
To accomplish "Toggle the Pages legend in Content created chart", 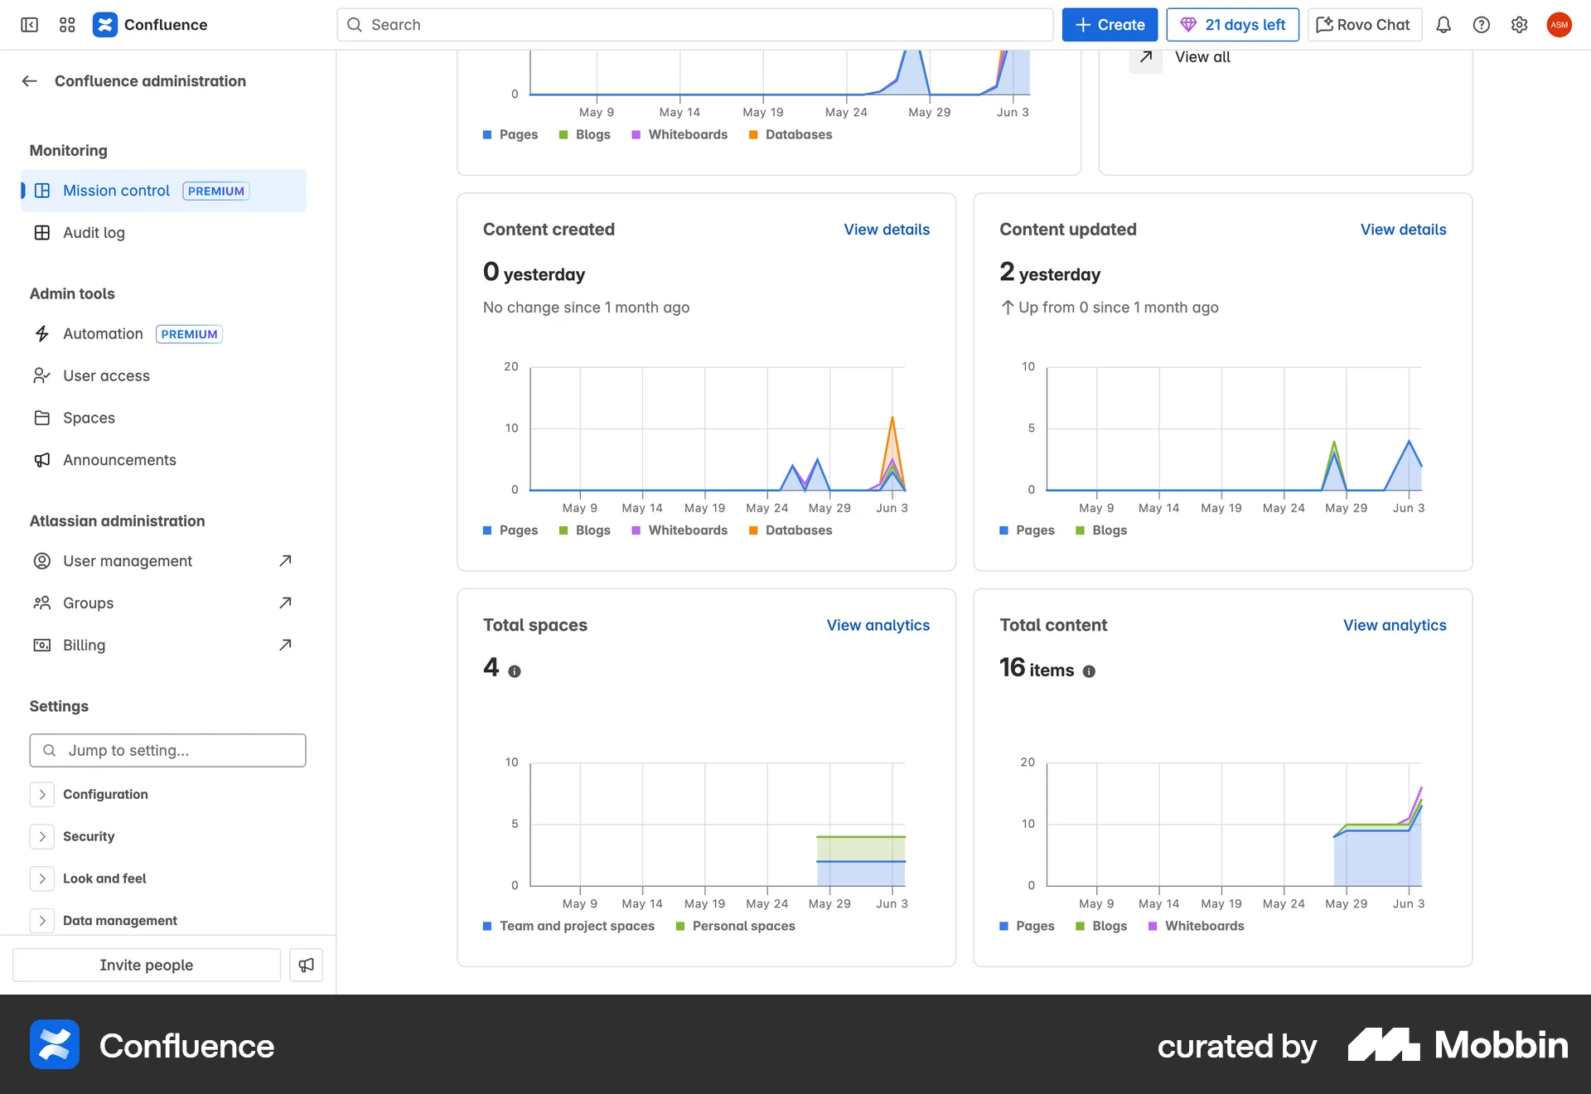I will click(x=510, y=530).
